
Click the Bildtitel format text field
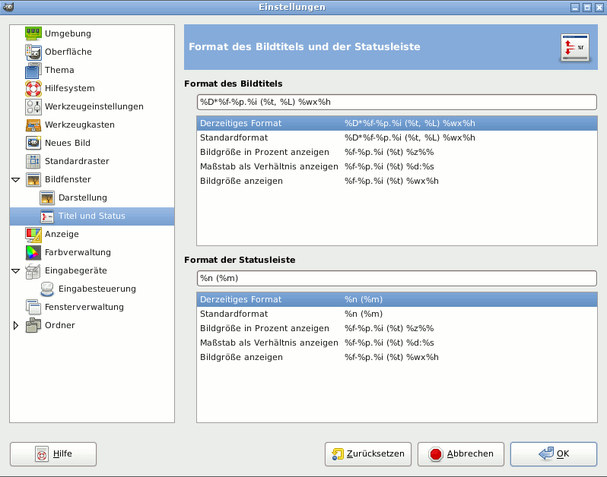[x=396, y=102]
